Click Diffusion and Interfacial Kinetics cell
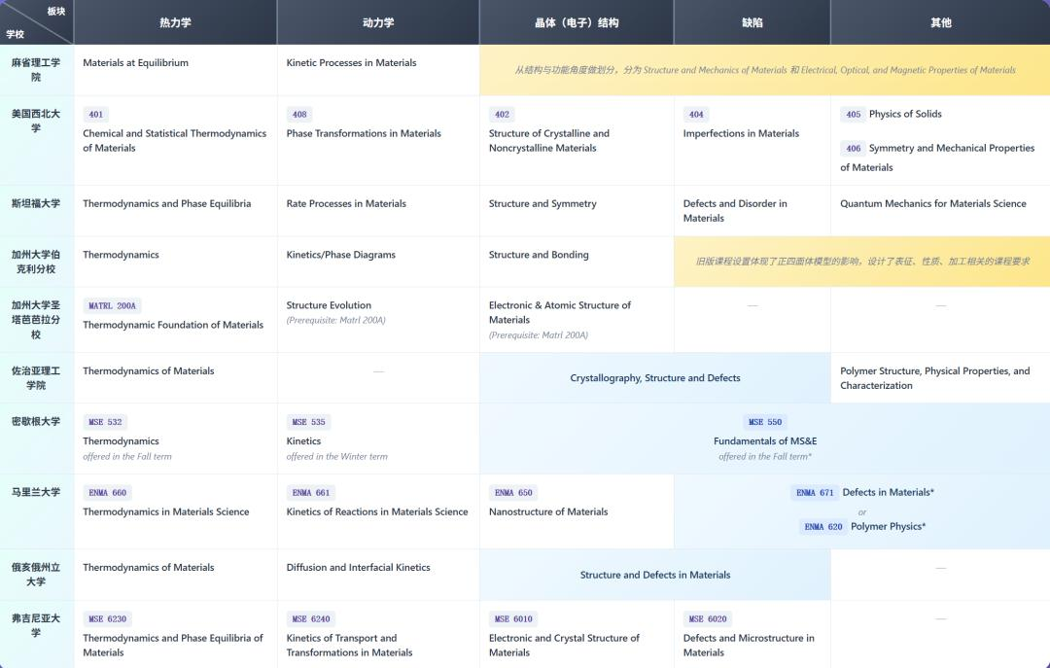The height and width of the screenshot is (668, 1050). tap(358, 568)
